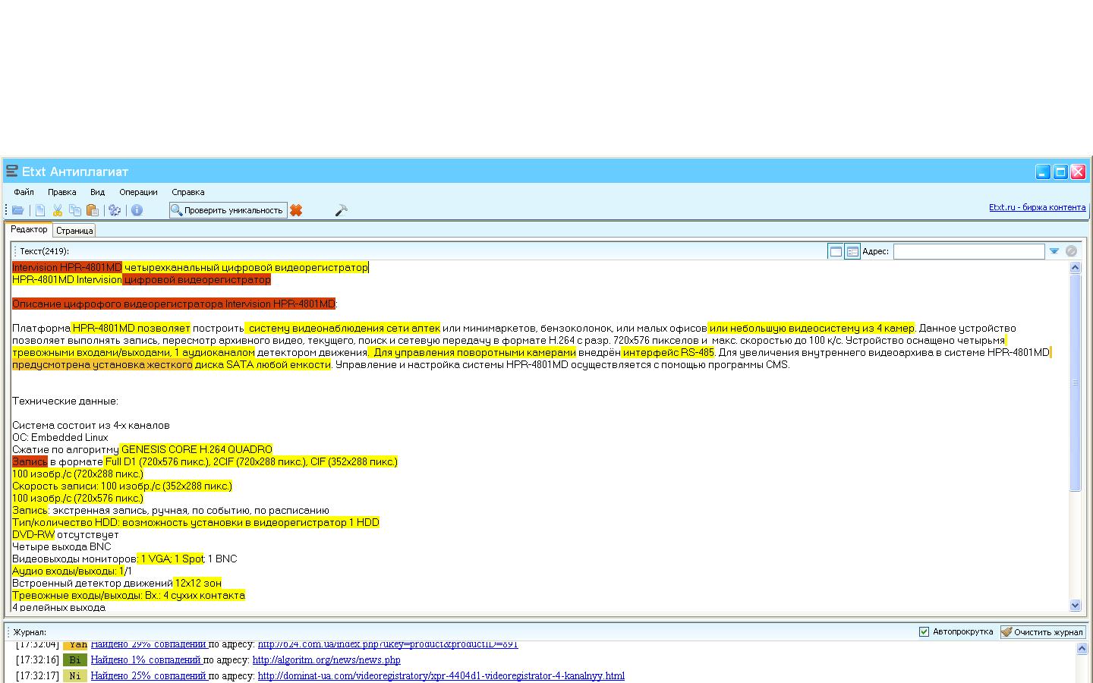Click the highlighted 12х12 зон text
1093x683 pixels.
[x=197, y=583]
